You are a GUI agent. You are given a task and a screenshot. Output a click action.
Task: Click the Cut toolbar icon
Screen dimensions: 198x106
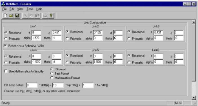25,16
